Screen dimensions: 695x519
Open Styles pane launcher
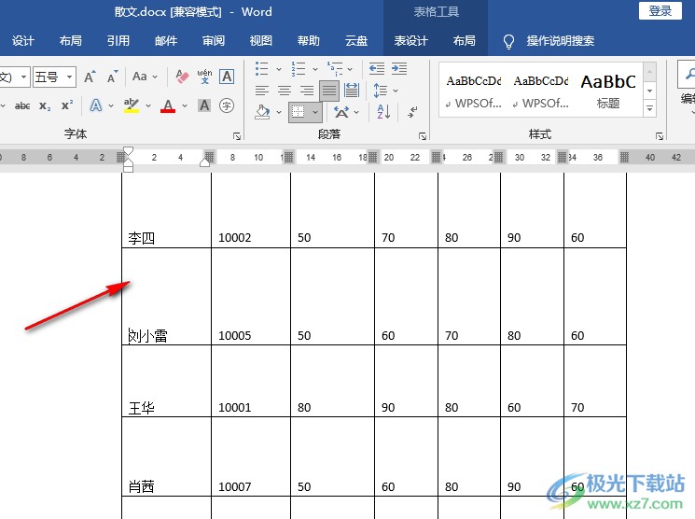[x=660, y=136]
